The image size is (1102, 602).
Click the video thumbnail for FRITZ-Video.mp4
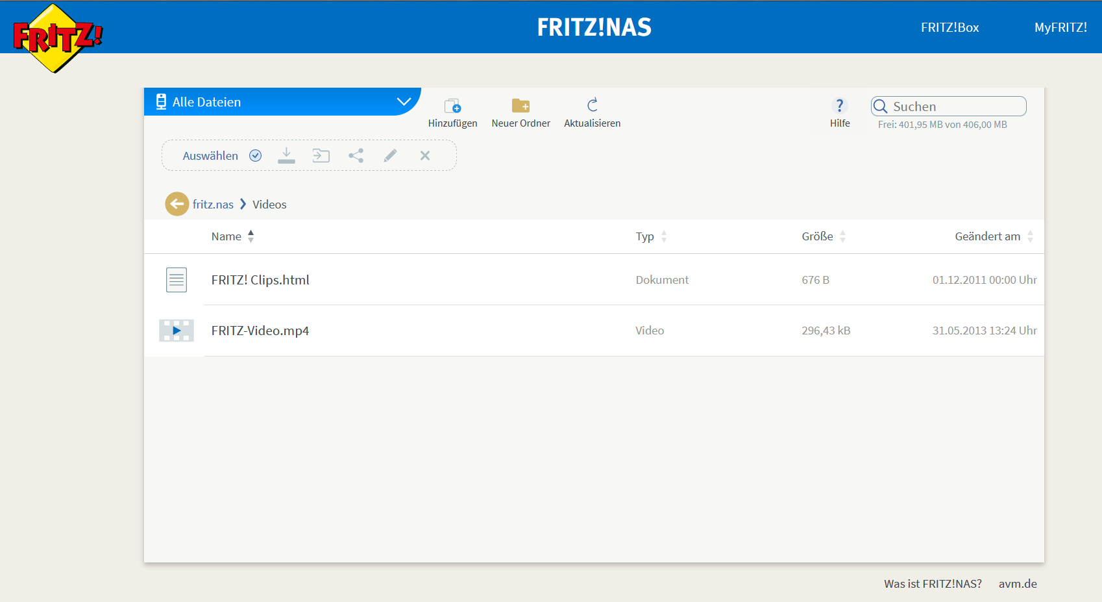(x=177, y=331)
